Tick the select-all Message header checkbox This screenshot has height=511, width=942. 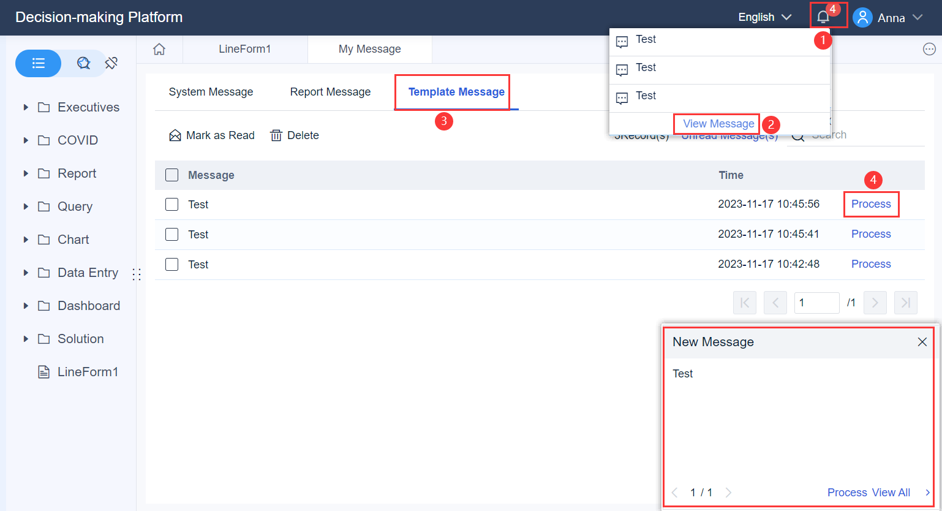[x=172, y=175]
